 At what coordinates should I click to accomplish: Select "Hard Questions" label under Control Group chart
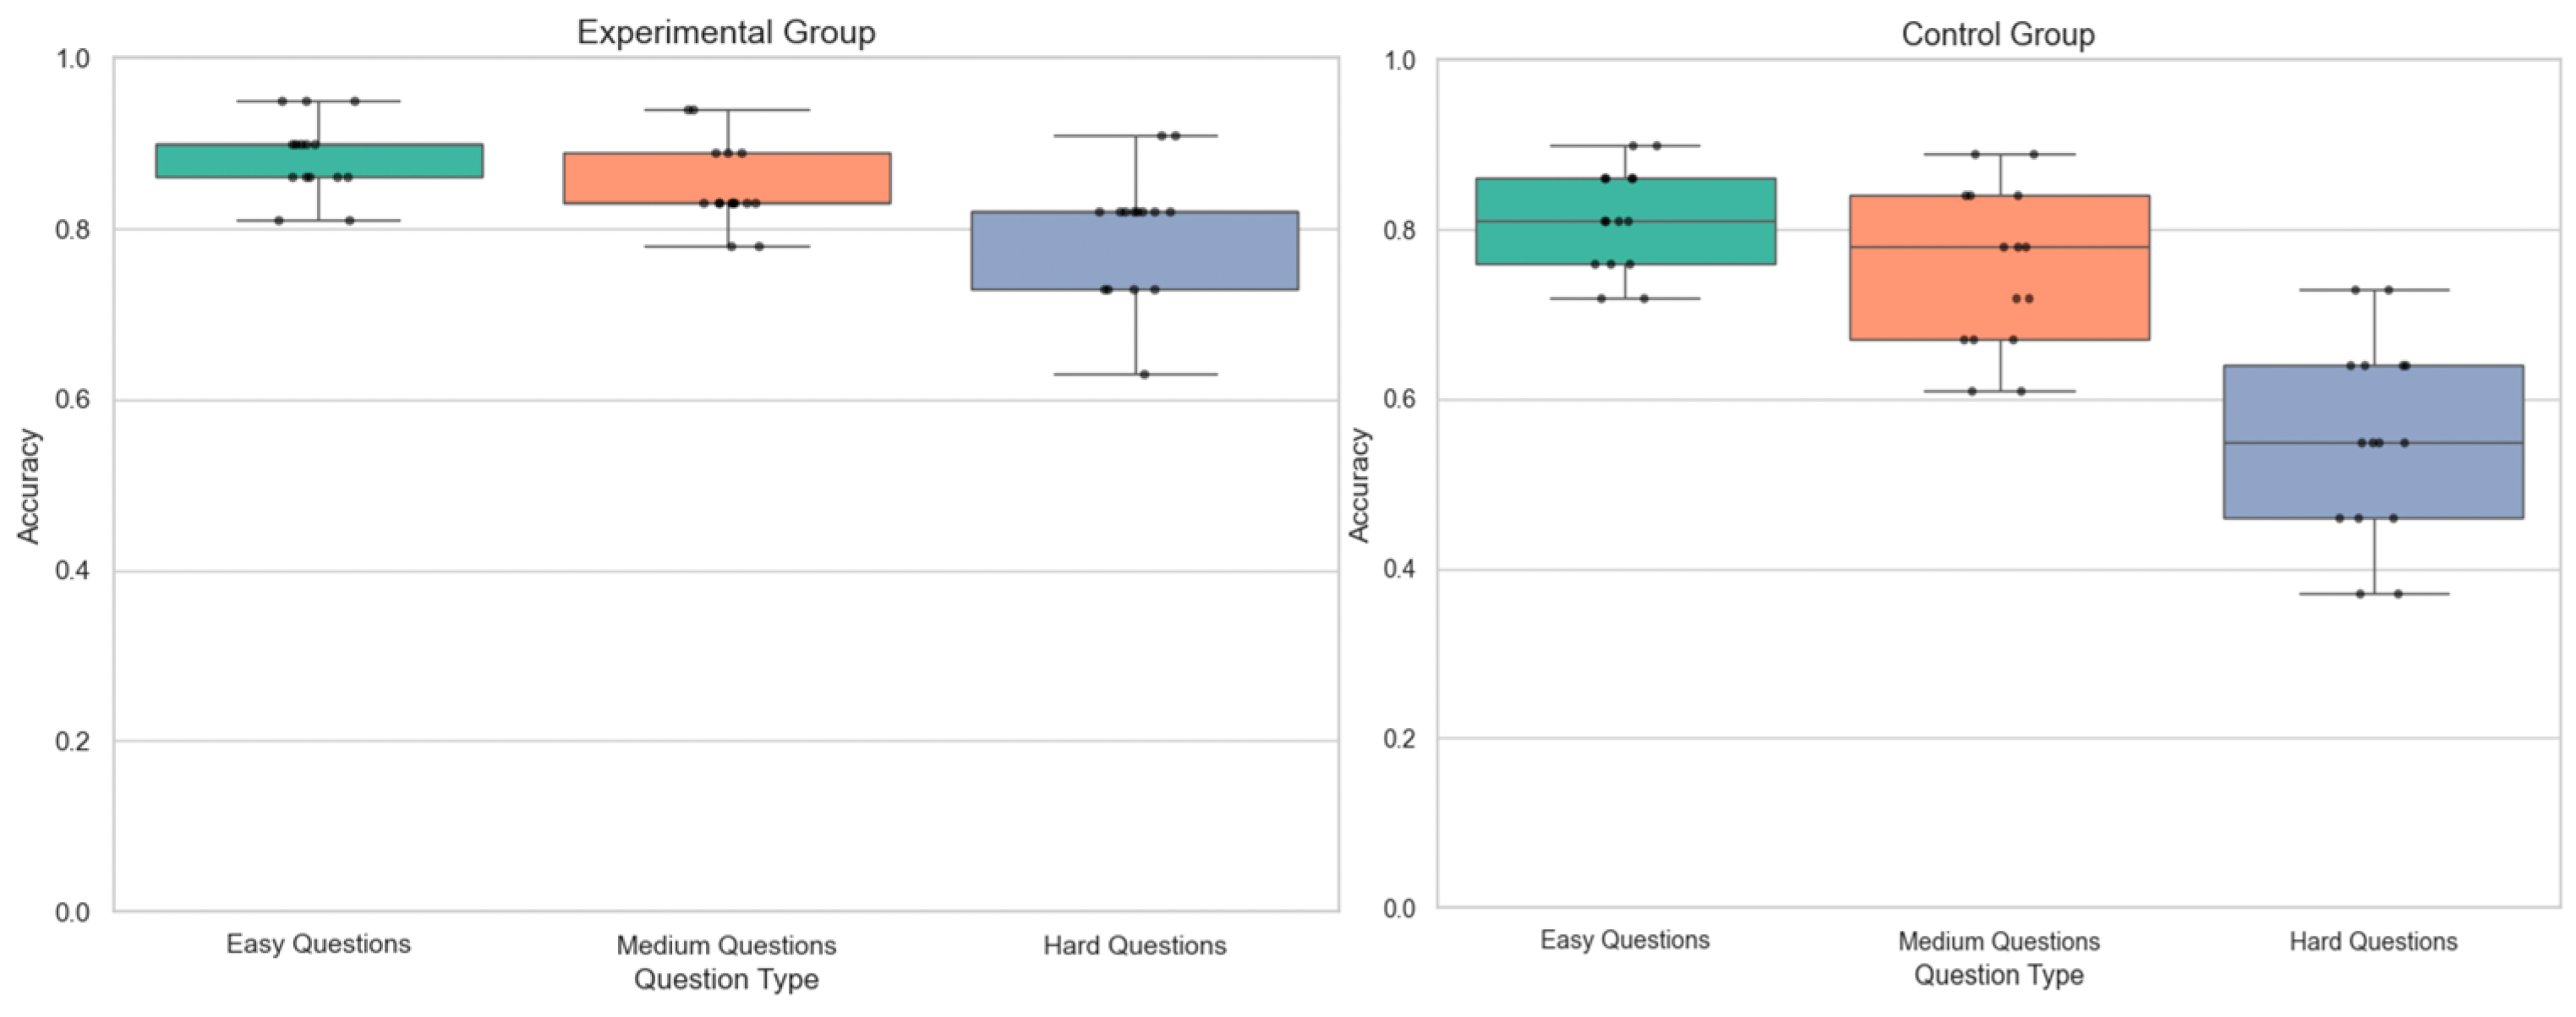pos(2373,941)
